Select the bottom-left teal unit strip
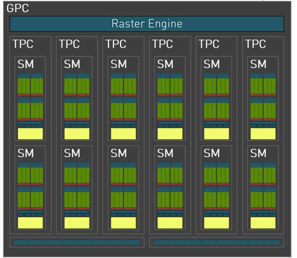The height and width of the screenshot is (258, 297). point(77,242)
